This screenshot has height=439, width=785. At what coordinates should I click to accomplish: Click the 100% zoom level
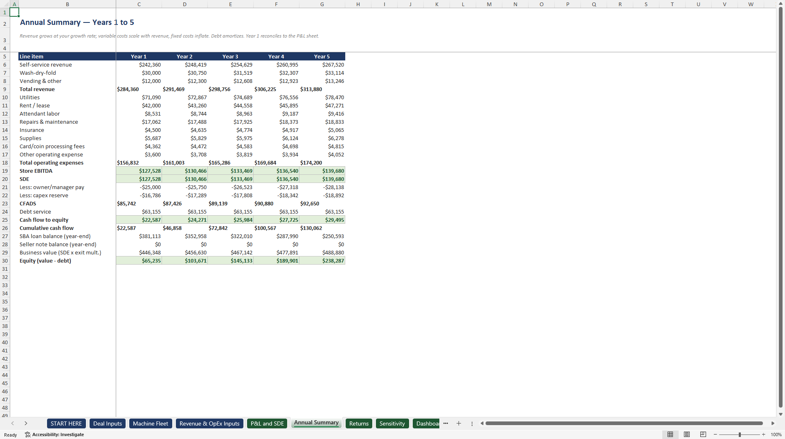click(x=776, y=435)
